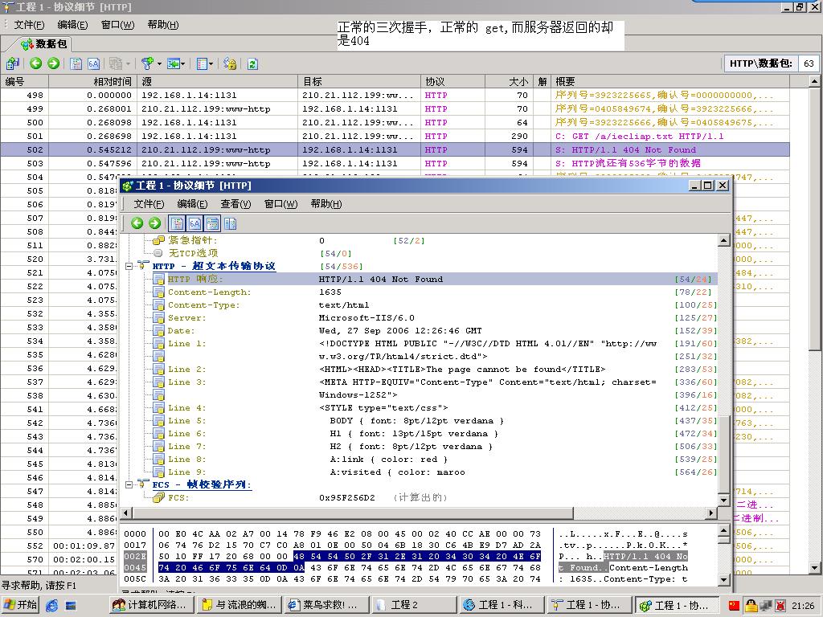The image size is (823, 617).
Task: Click the green back arrow in the main packet list toolbar
Action: (x=35, y=63)
